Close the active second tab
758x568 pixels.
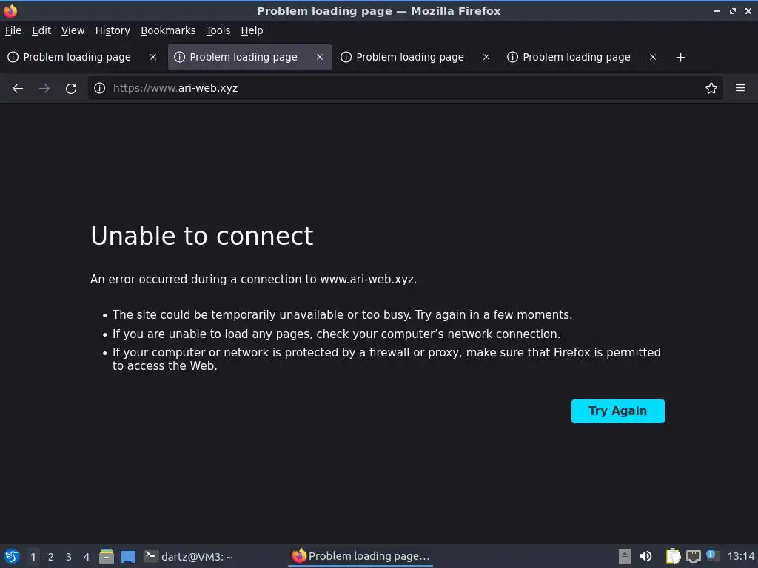tap(320, 57)
